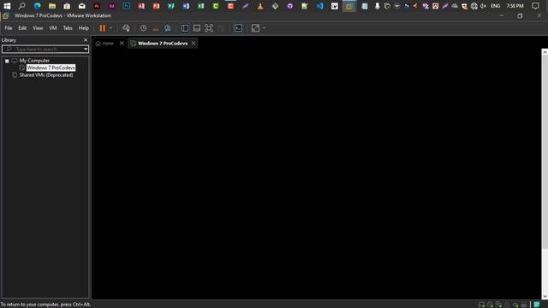This screenshot has height=308, width=548.
Task: Open Visual Studio Code from the taskbar
Action: [x=319, y=6]
